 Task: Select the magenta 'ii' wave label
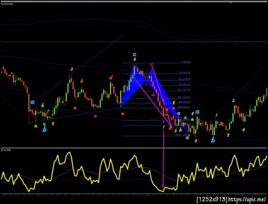[x=151, y=65]
